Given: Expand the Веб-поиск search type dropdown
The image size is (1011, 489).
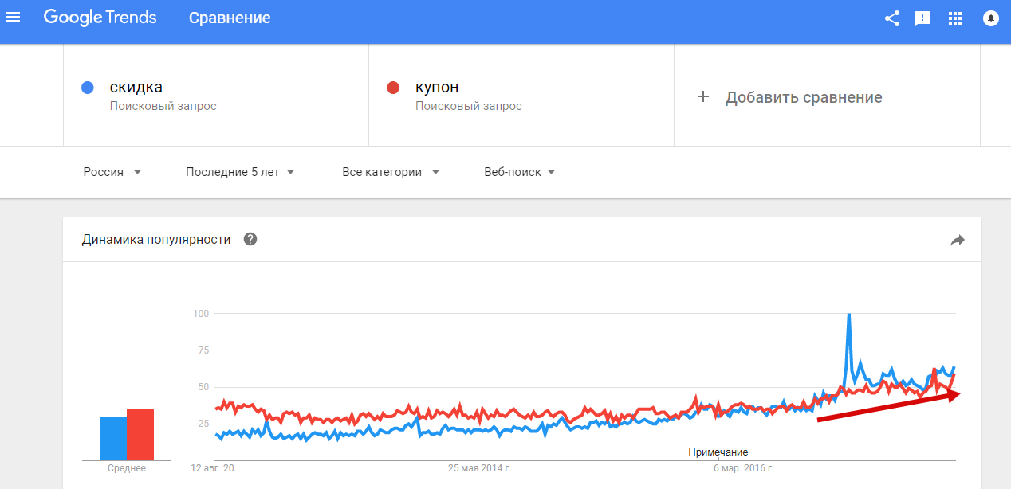Looking at the screenshot, I should (519, 172).
